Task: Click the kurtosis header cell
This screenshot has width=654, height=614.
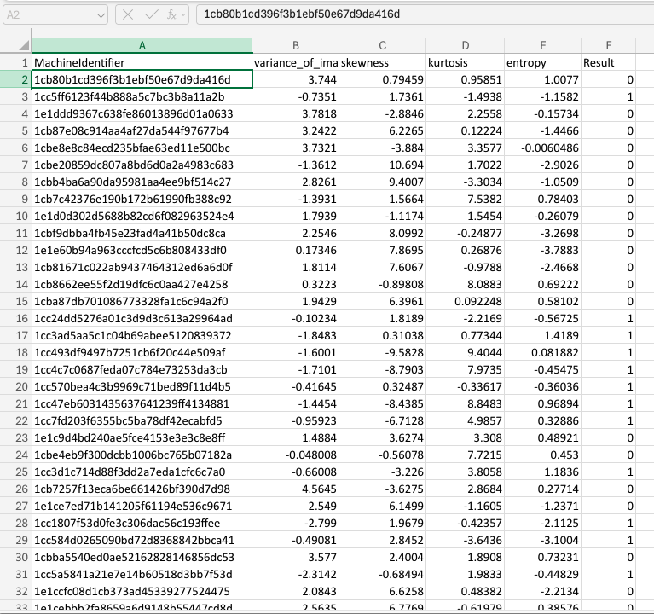Action: [465, 63]
